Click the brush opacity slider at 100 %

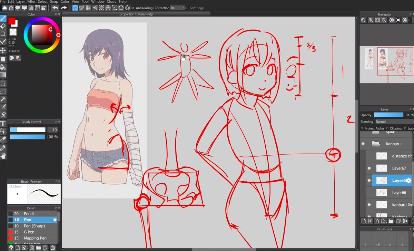(28, 137)
